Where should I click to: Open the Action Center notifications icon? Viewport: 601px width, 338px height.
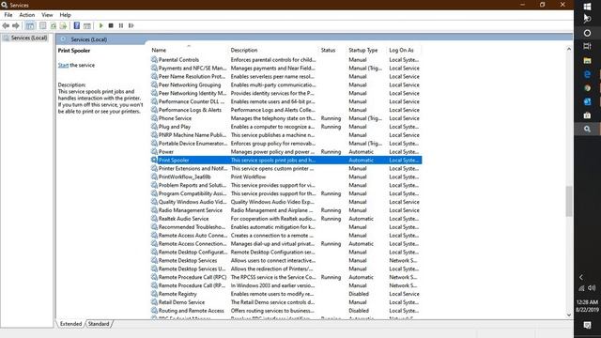point(587,326)
